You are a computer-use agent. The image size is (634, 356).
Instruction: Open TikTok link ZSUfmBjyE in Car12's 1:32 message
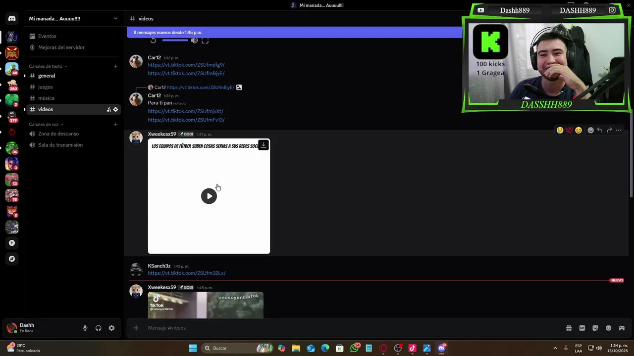(x=186, y=73)
